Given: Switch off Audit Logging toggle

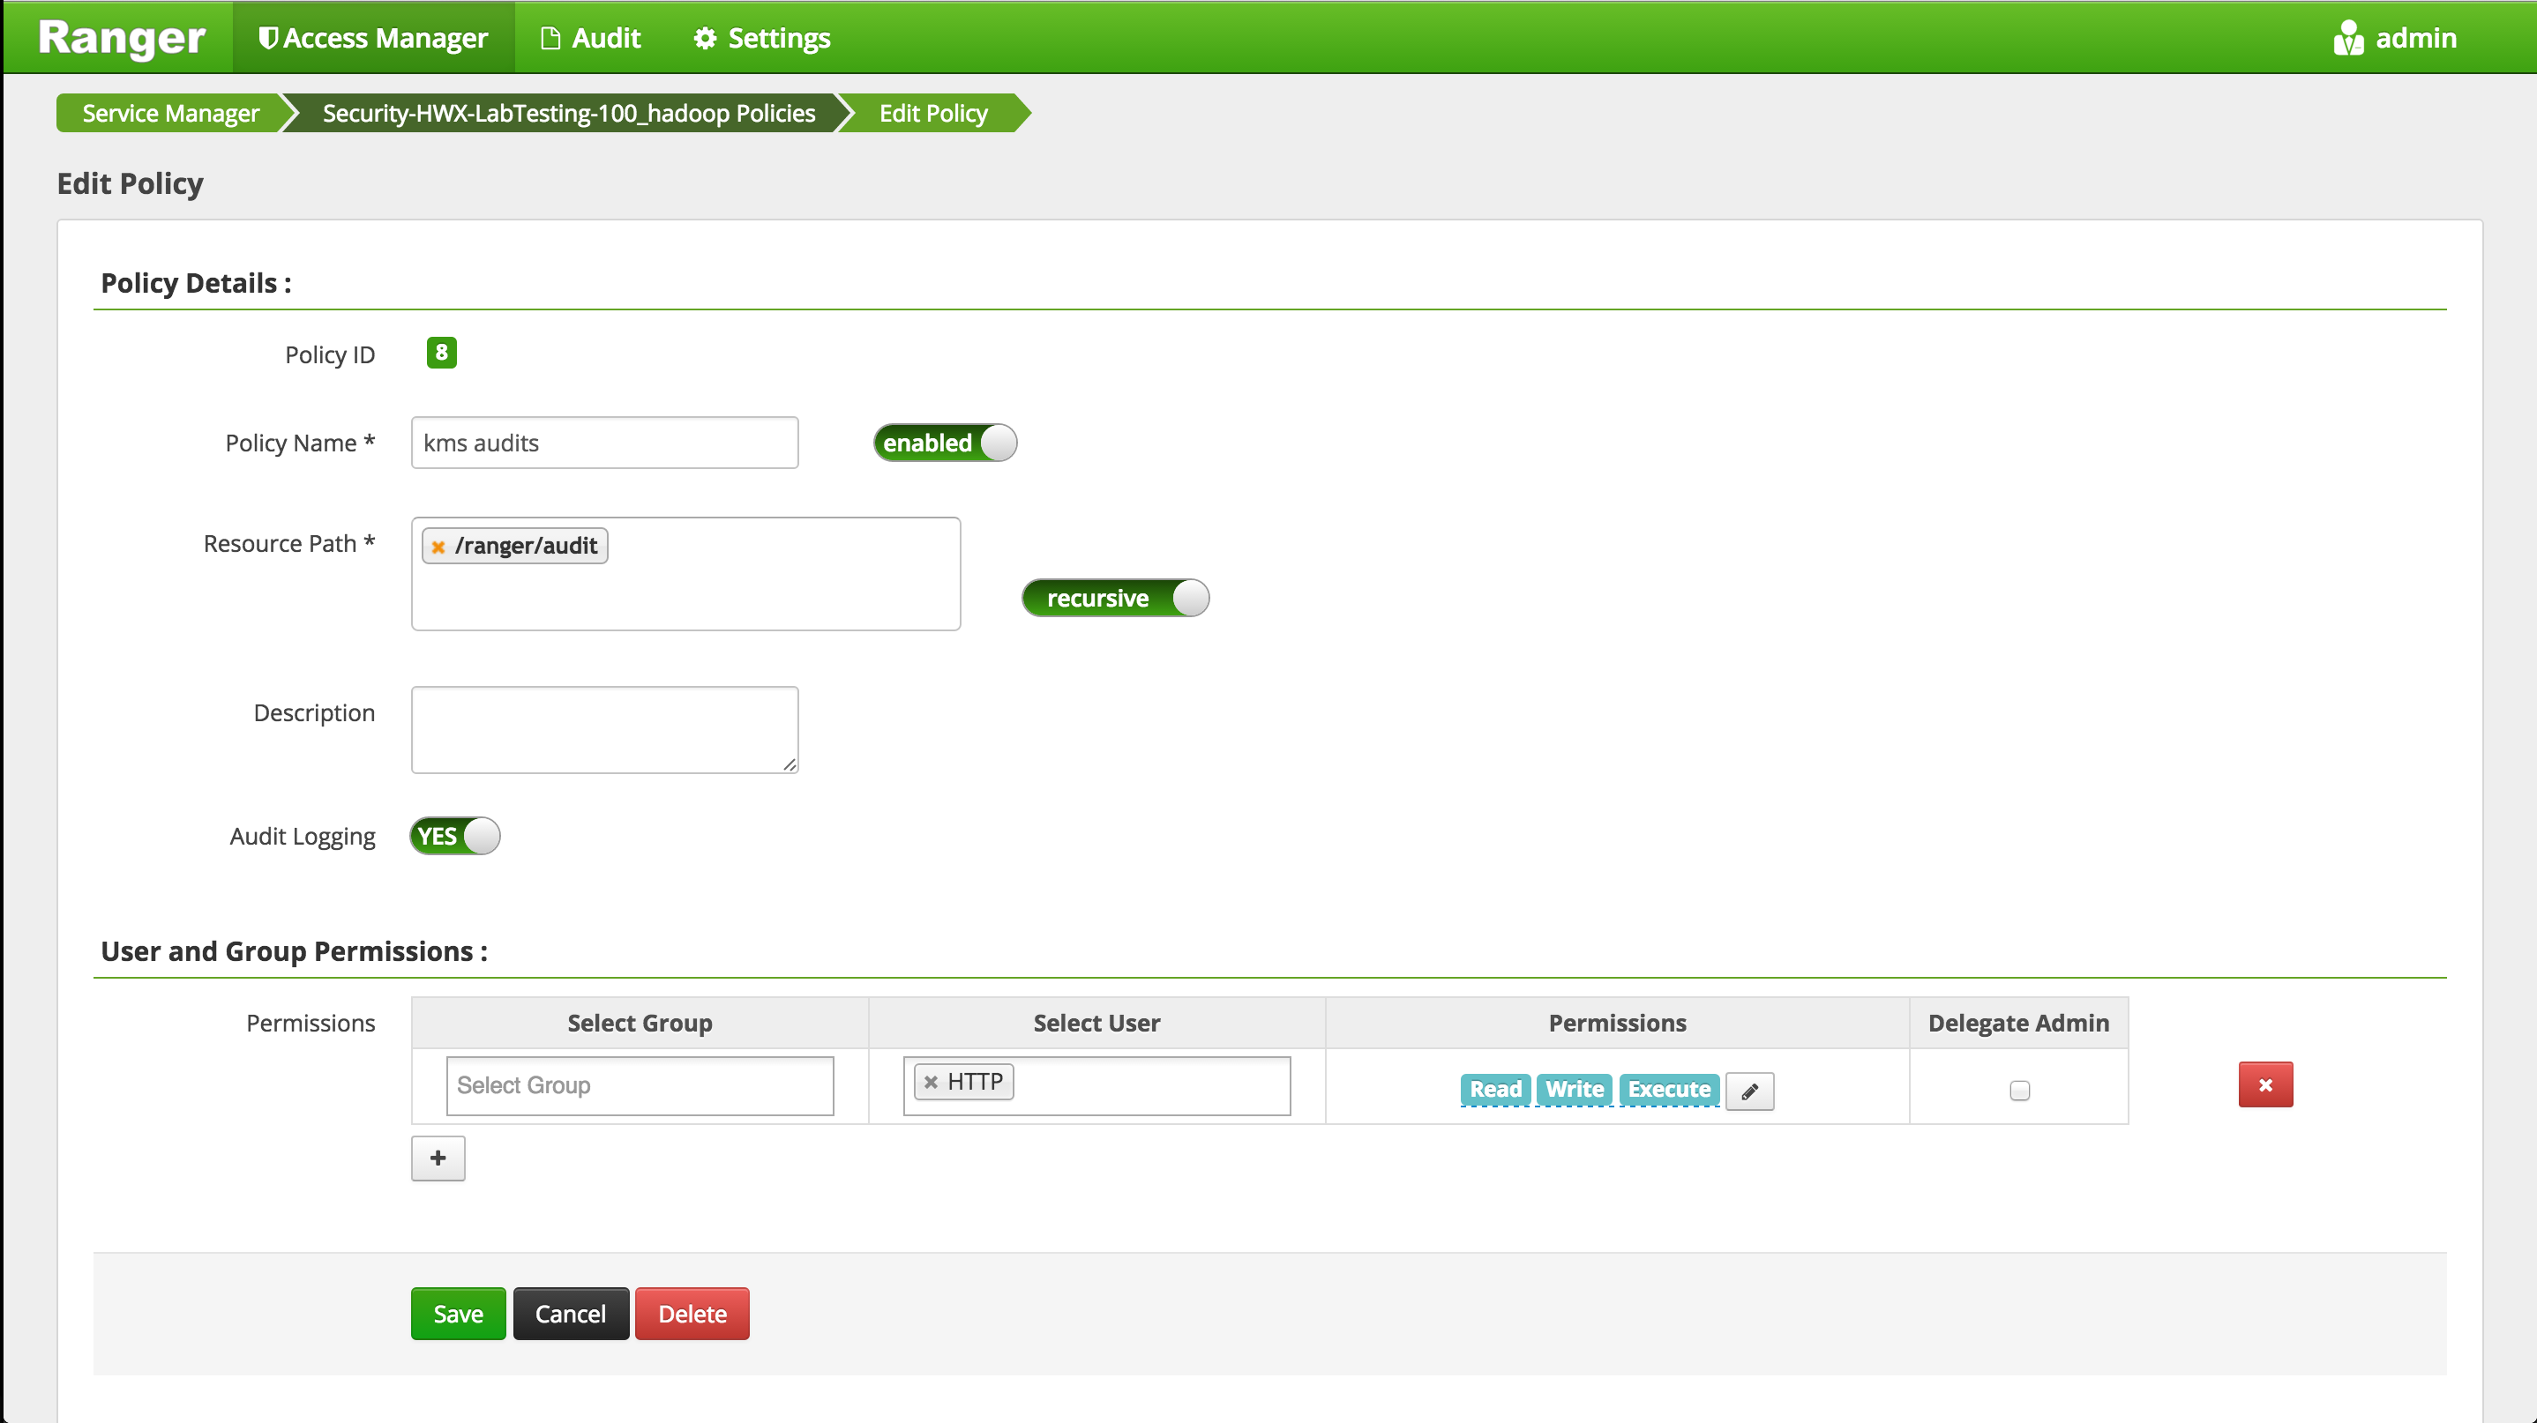Looking at the screenshot, I should pyautogui.click(x=454, y=837).
